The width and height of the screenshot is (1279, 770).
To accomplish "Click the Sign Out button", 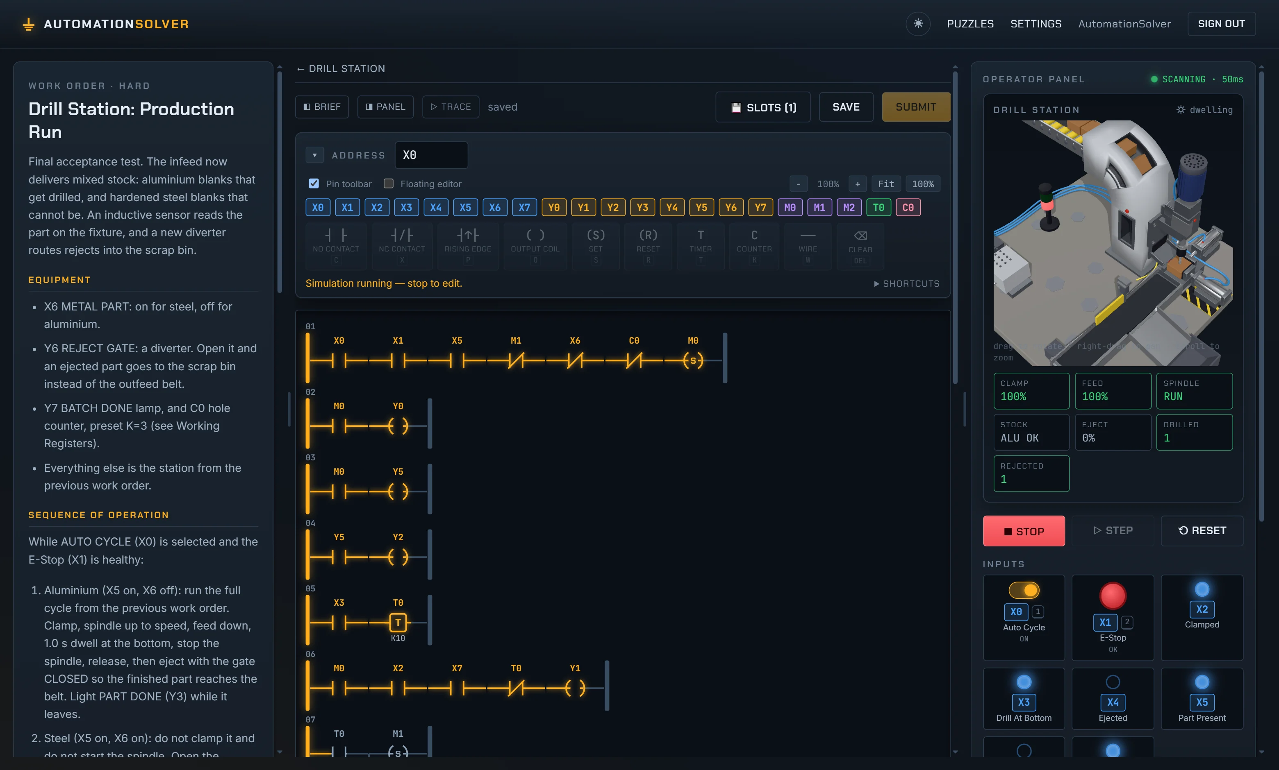I will [x=1221, y=24].
